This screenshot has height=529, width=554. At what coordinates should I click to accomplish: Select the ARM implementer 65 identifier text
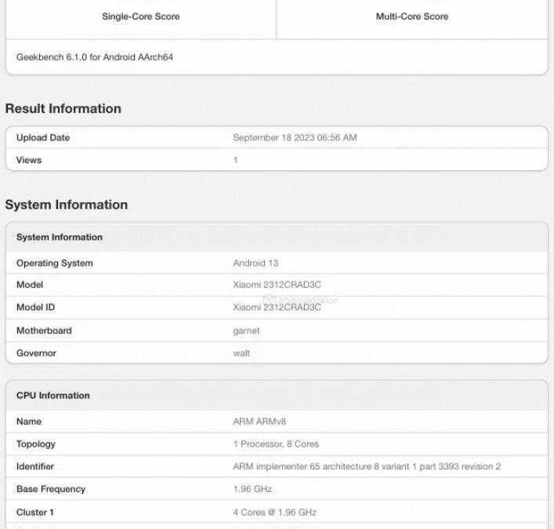click(367, 466)
